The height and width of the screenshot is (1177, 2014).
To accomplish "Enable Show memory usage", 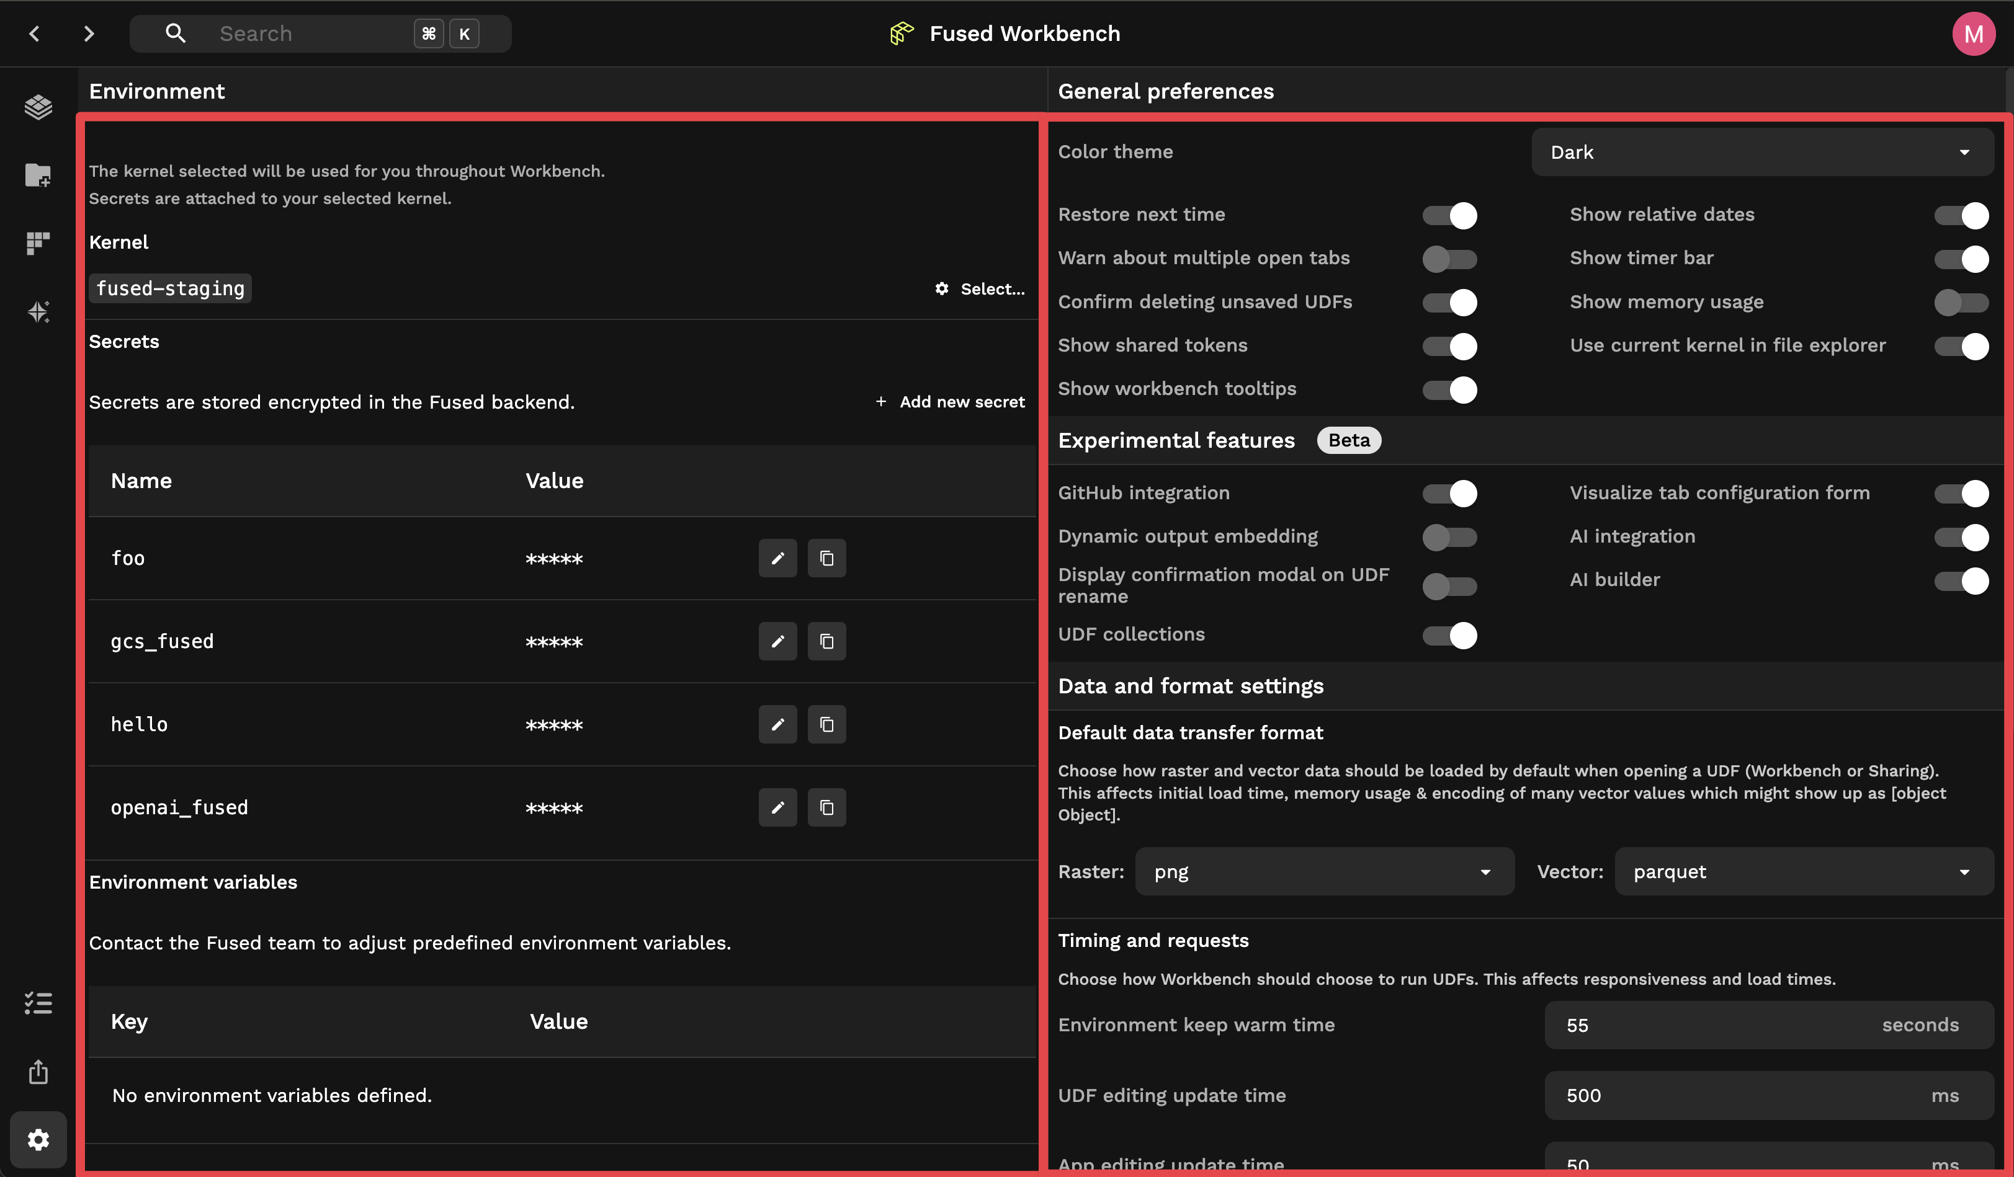I will (x=1961, y=303).
